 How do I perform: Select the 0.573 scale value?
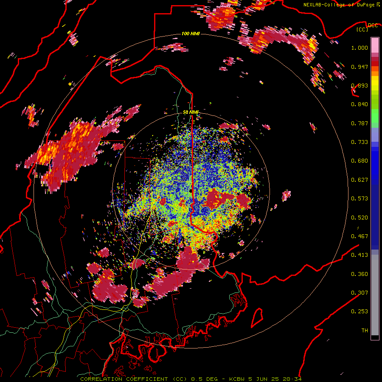coord(360,199)
